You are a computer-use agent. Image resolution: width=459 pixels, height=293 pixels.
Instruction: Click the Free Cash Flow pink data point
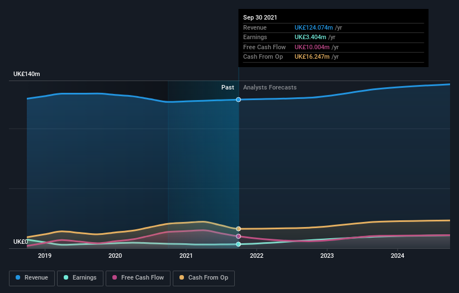[x=238, y=236]
